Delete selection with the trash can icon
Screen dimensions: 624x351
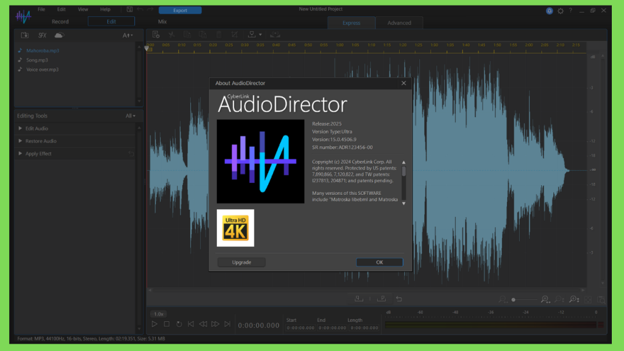click(219, 35)
